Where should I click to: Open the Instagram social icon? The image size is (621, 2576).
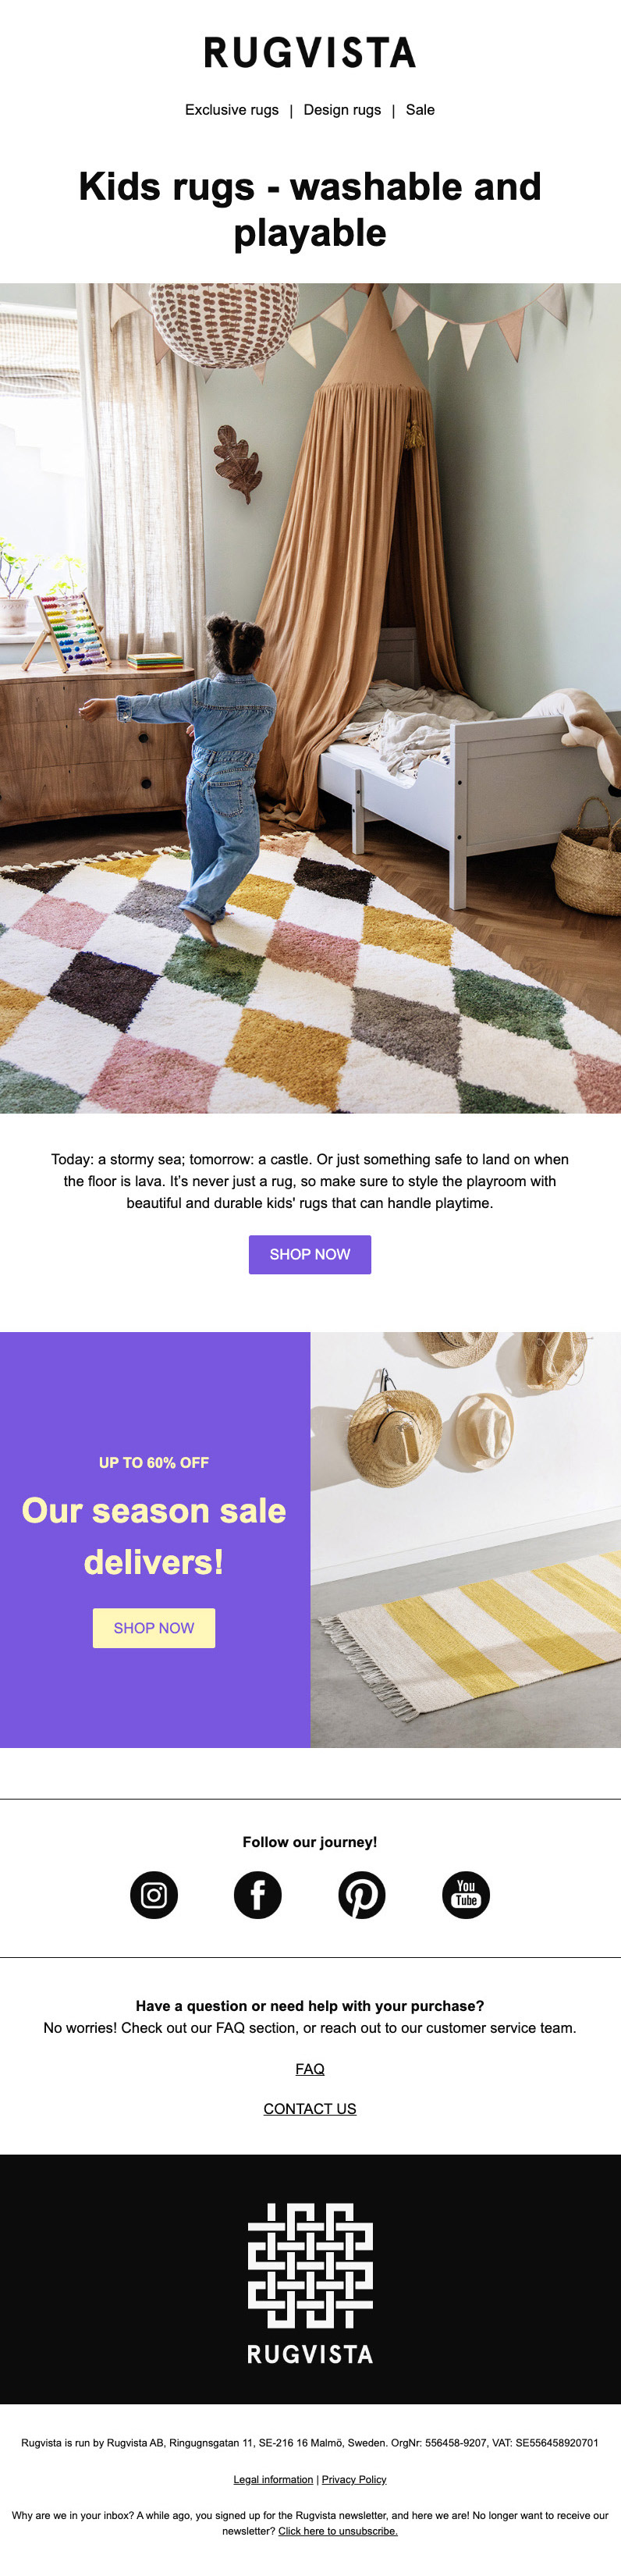coord(154,1895)
